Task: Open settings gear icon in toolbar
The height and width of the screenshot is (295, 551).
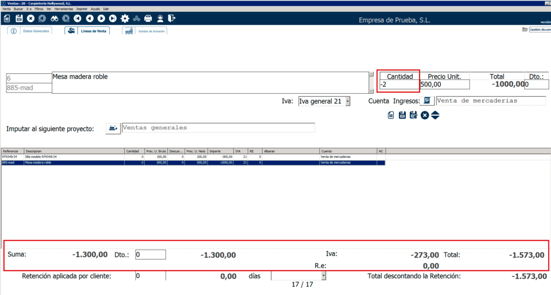Action: pyautogui.click(x=125, y=19)
